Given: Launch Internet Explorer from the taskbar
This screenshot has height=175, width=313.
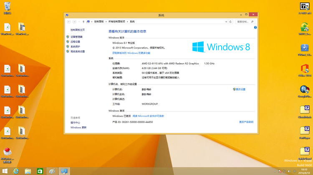Looking at the screenshot, I should [16, 171].
